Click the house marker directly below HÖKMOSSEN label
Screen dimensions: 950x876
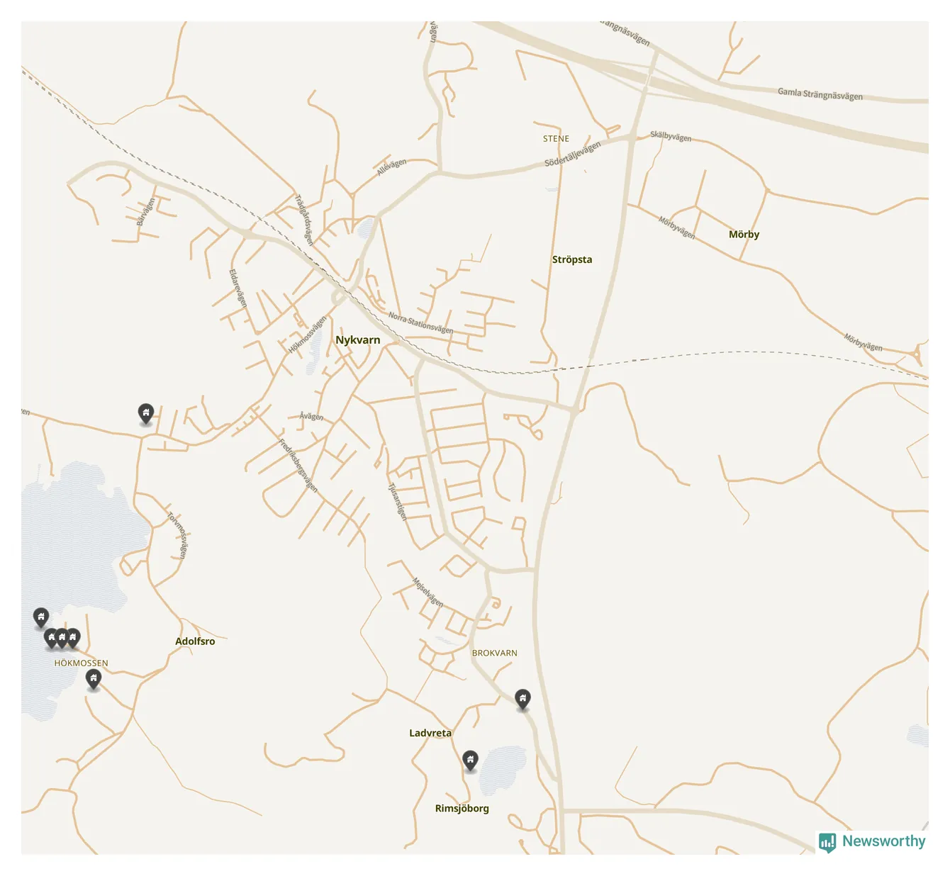pos(94,679)
